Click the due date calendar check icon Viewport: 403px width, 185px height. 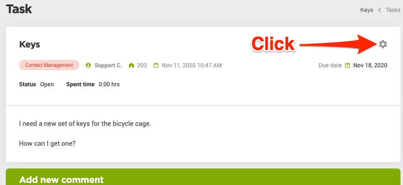tap(347, 65)
